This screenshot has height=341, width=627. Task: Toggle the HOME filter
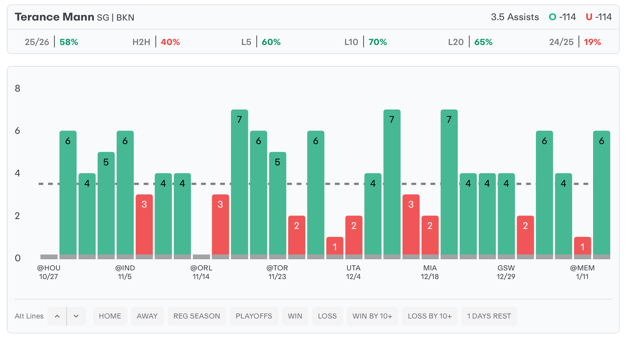pos(110,316)
